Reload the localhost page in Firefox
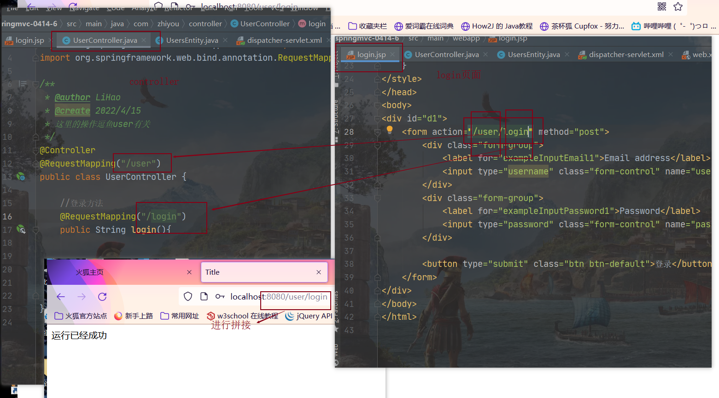Screen dimensions: 719x398 (102, 297)
